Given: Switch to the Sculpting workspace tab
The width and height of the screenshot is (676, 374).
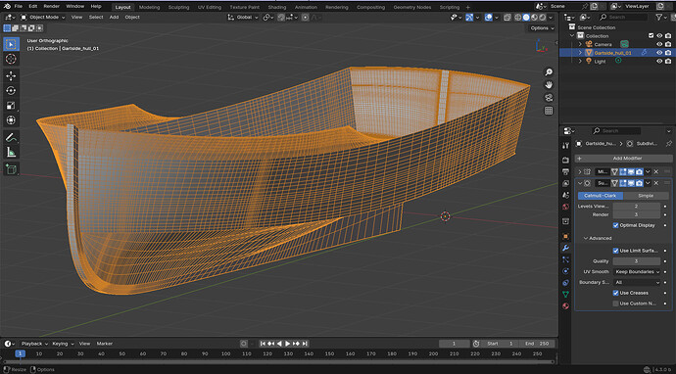Looking at the screenshot, I should tap(178, 7).
